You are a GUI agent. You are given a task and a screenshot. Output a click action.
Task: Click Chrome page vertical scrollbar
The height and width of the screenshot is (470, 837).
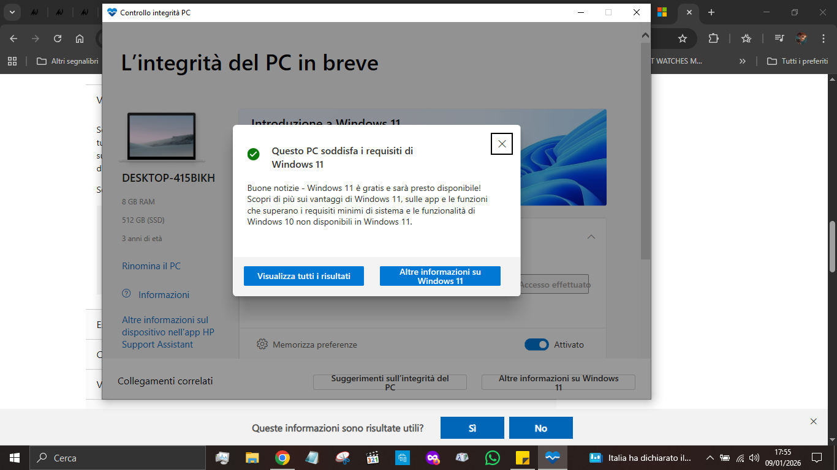832,246
